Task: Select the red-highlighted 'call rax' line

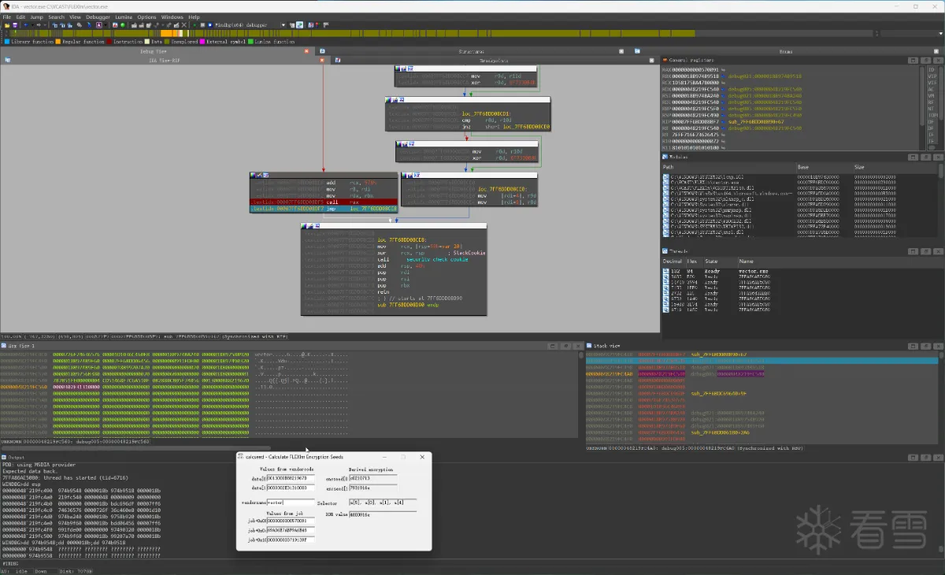Action: tap(323, 202)
